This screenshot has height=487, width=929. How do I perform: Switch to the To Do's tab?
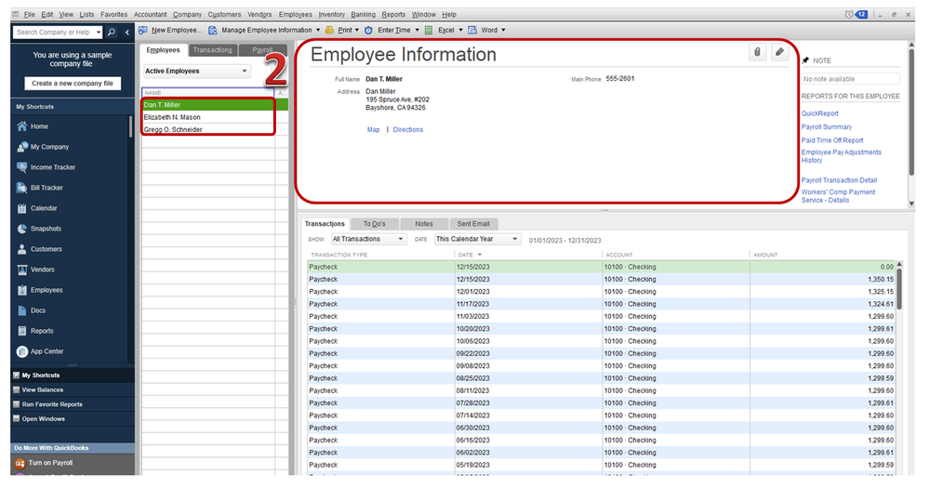point(375,224)
